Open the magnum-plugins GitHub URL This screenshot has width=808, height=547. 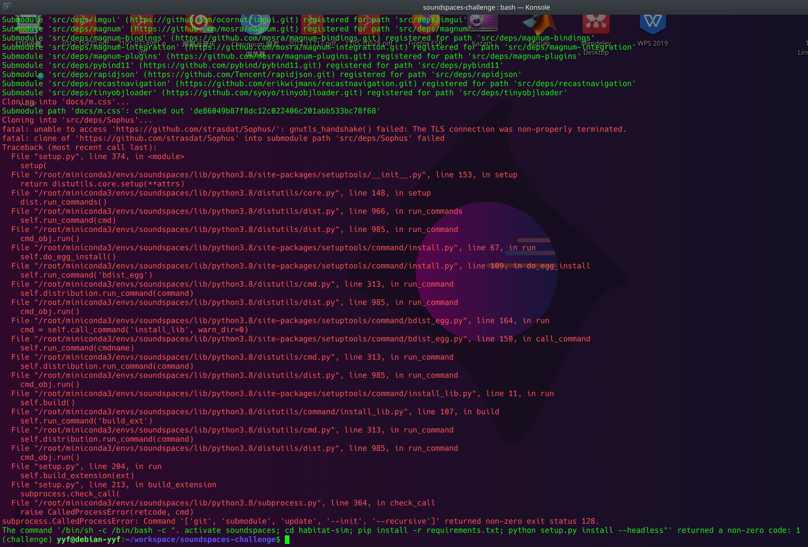pyautogui.click(x=269, y=56)
